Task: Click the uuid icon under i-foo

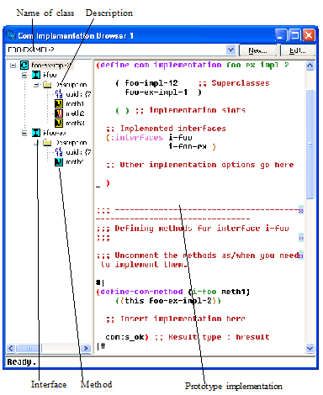Action: click(x=59, y=94)
